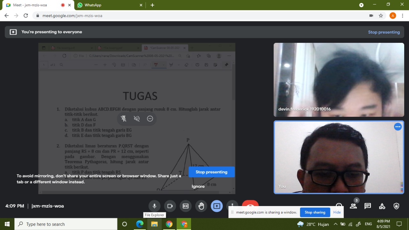This screenshot has height=230, width=409.
Task: Mute the microphone in Meet toolbar
Action: 154,206
